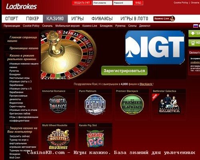The width and height of the screenshot is (200, 160).
Task: Click the Blackjack link in congratulation message
Action: click(146, 84)
